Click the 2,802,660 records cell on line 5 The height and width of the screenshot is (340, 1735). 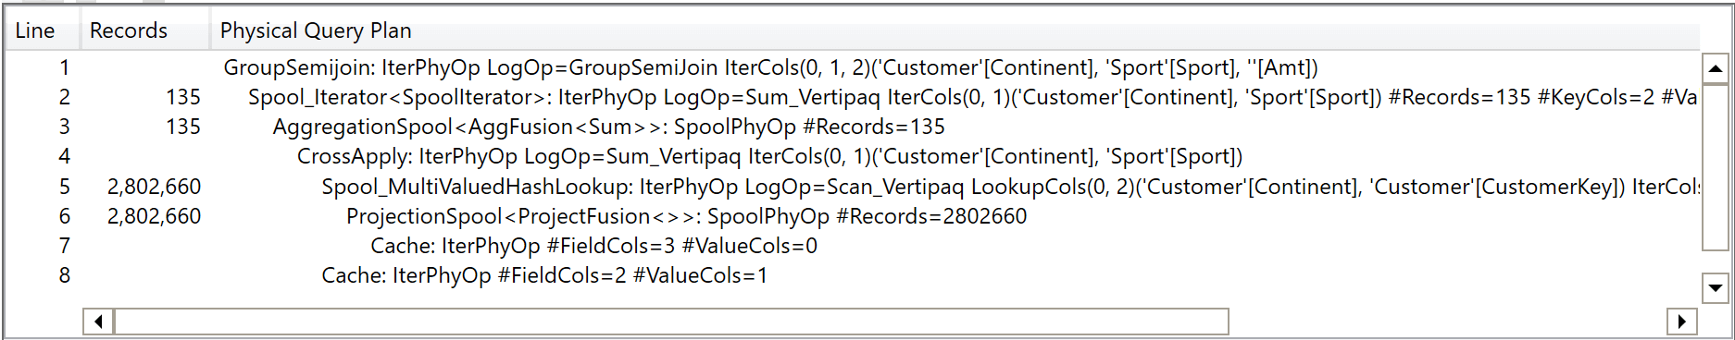tap(155, 187)
